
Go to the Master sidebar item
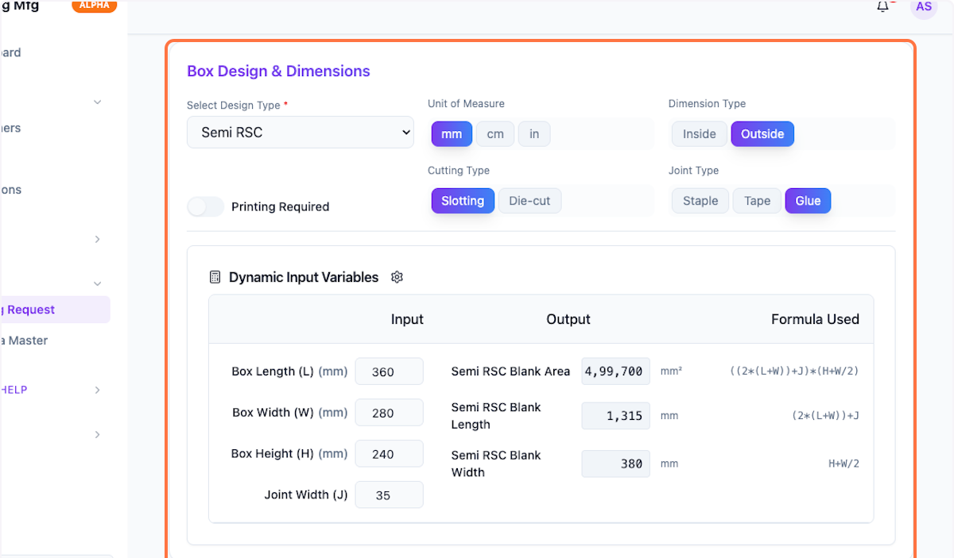pos(28,341)
